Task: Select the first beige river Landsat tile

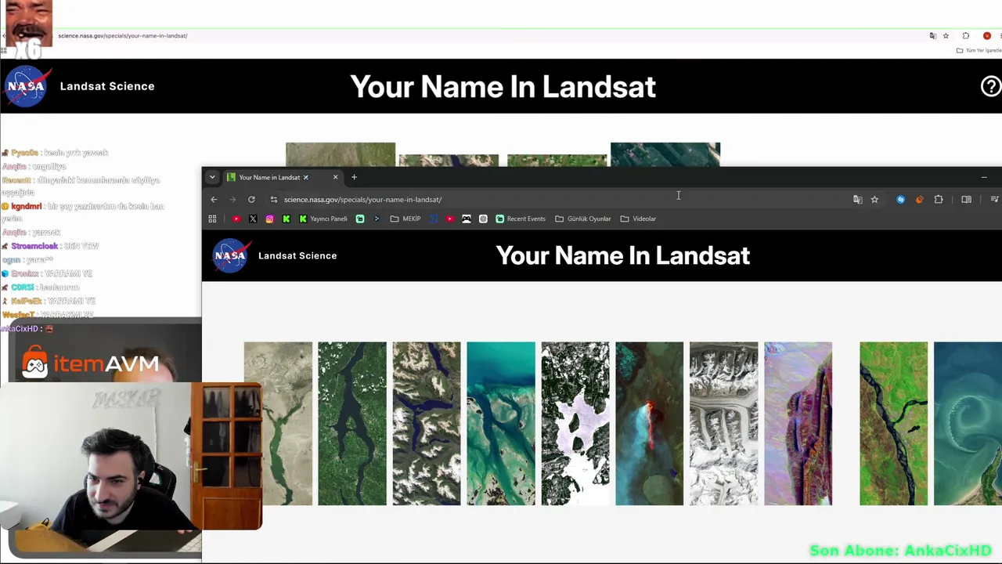Action: tap(278, 424)
